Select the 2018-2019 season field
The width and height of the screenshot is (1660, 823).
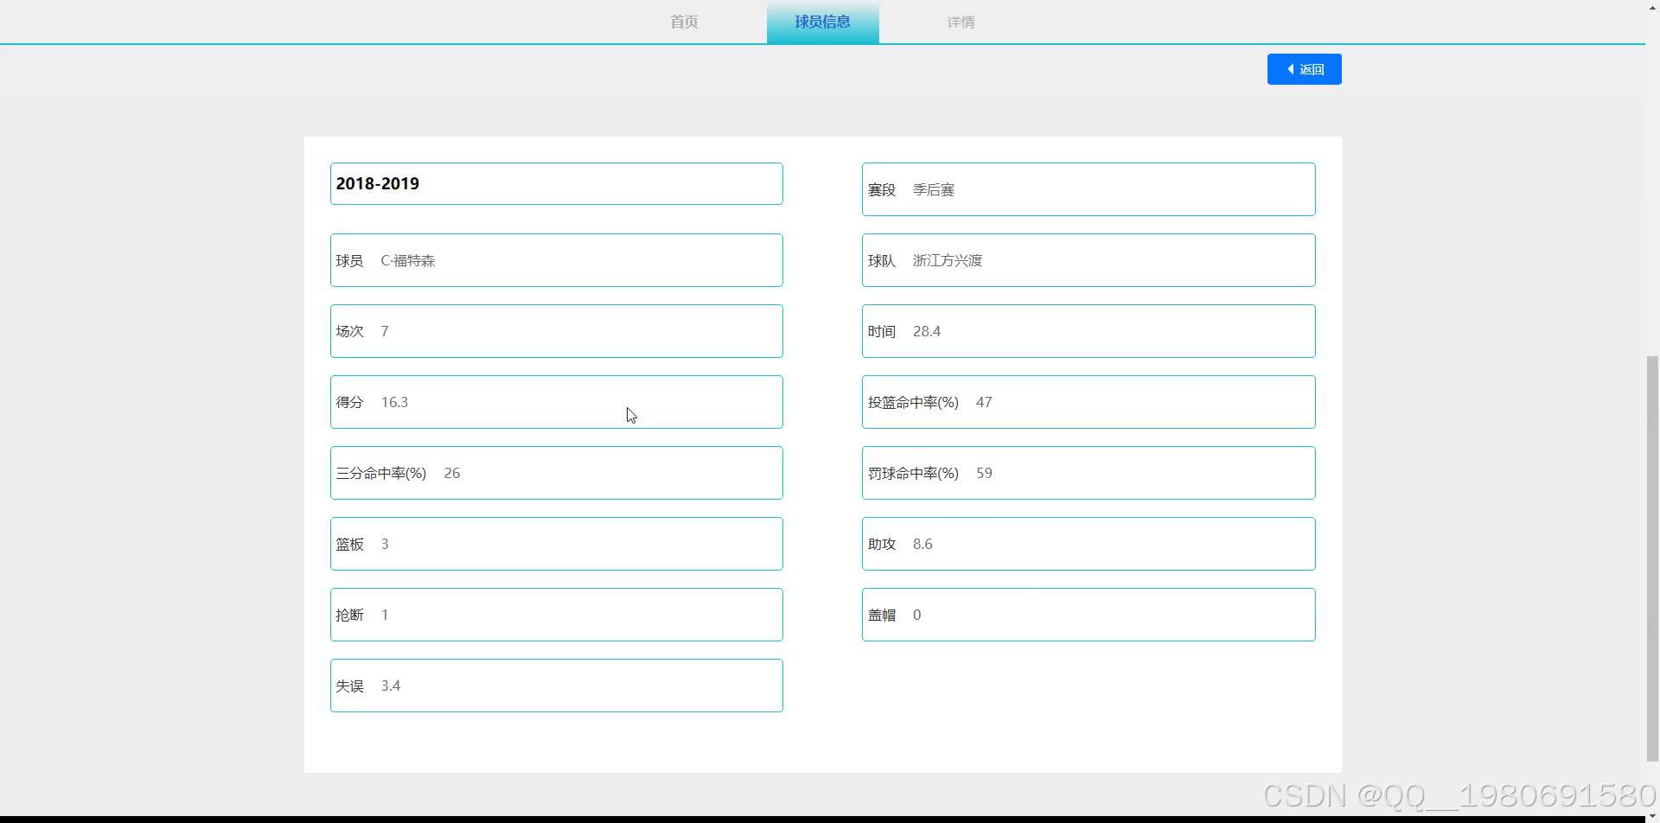[556, 183]
